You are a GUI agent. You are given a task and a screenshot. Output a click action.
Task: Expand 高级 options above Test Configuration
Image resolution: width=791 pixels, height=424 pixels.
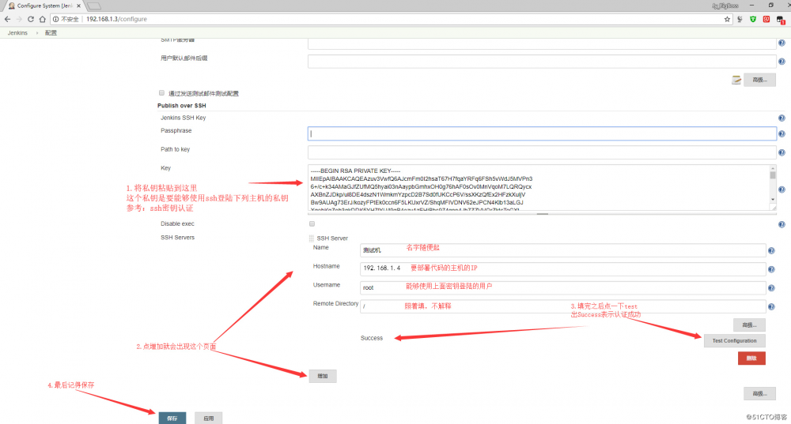coord(749,325)
